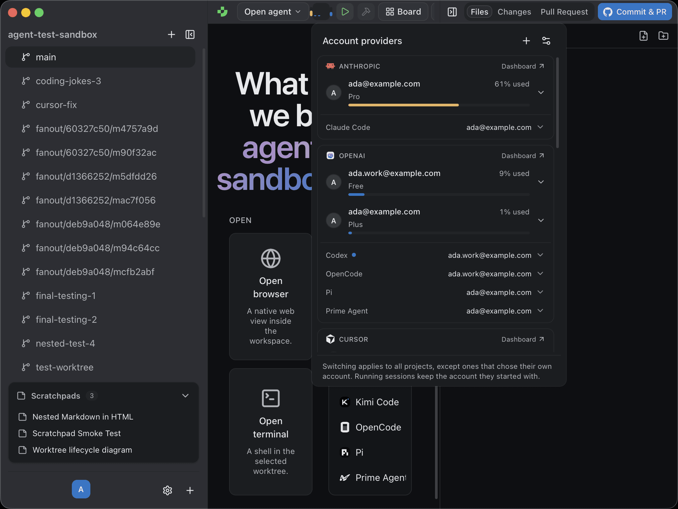Click the Plus plan 1% usage bar
Image resolution: width=678 pixels, height=509 pixels.
[x=439, y=233]
